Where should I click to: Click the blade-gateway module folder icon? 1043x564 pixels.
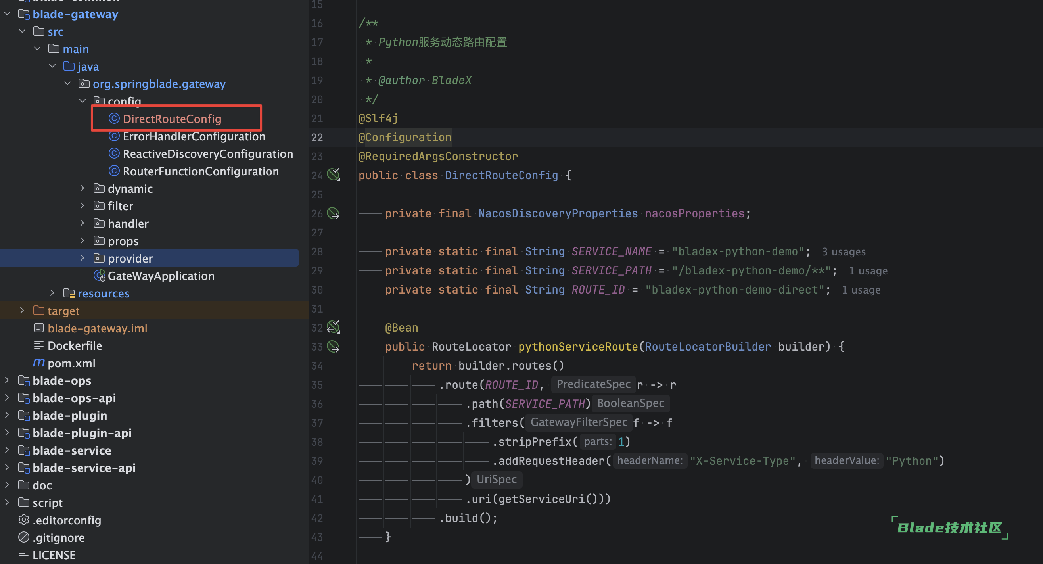24,15
